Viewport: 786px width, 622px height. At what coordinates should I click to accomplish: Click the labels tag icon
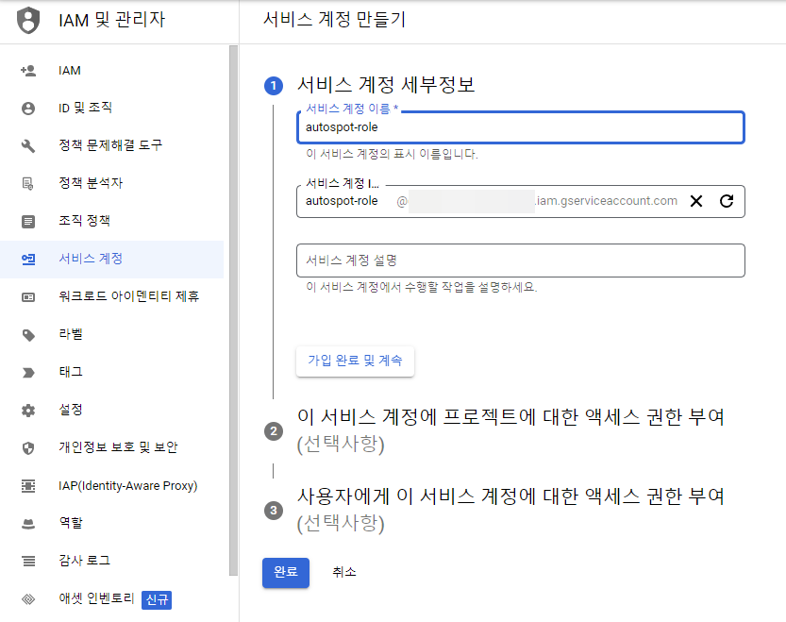coord(28,334)
